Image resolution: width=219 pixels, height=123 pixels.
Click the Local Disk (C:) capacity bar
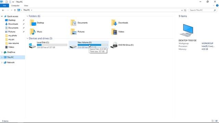point(52,45)
